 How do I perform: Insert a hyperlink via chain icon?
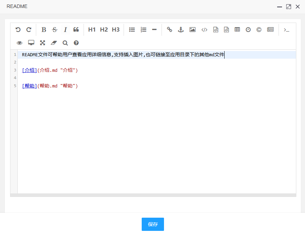170,30
